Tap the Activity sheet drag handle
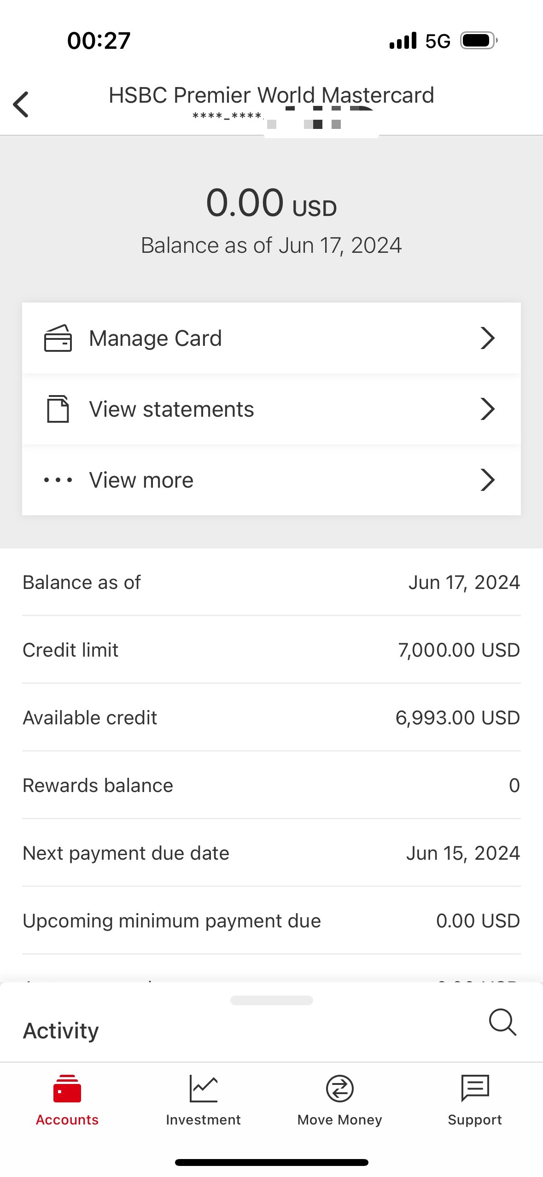Image resolution: width=543 pixels, height=1177 pixels. pyautogui.click(x=271, y=1000)
